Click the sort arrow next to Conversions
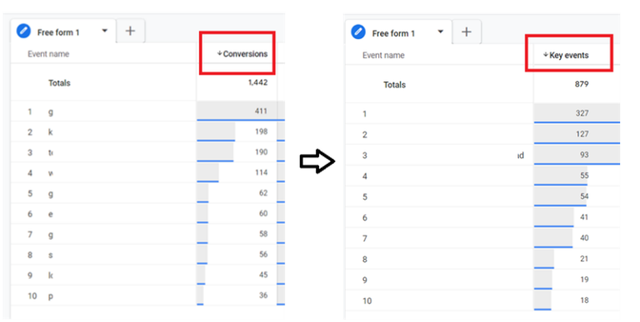 click(219, 53)
